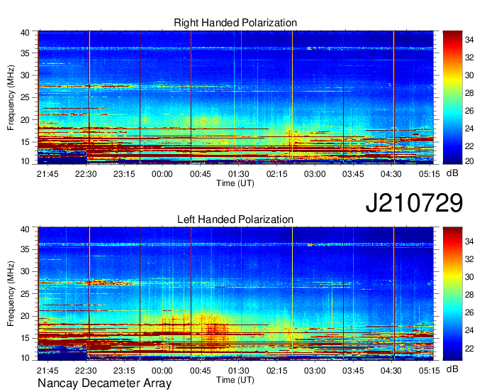
Task: Click the "dB" unit beside Right Handed colorbar
Action: tap(452, 173)
